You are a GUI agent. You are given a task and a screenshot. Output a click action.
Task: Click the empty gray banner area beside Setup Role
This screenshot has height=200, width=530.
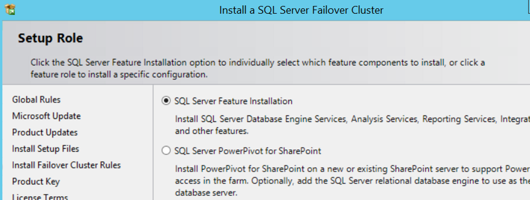(x=304, y=38)
